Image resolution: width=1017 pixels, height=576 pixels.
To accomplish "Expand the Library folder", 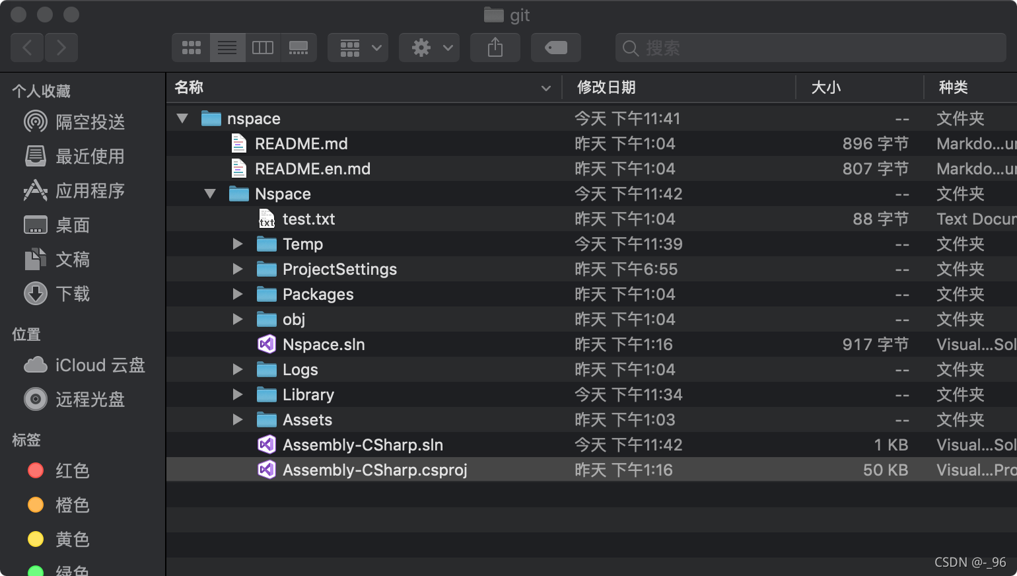I will click(x=238, y=395).
